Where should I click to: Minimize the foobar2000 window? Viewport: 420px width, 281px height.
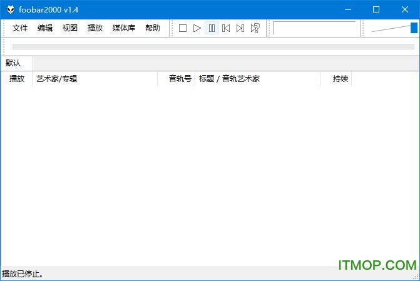point(348,9)
